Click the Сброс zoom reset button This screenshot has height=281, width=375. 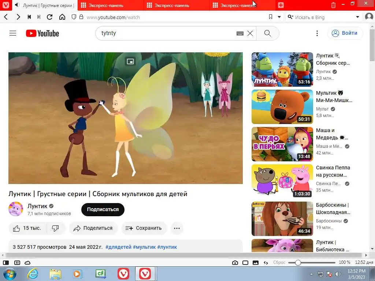[x=279, y=262]
